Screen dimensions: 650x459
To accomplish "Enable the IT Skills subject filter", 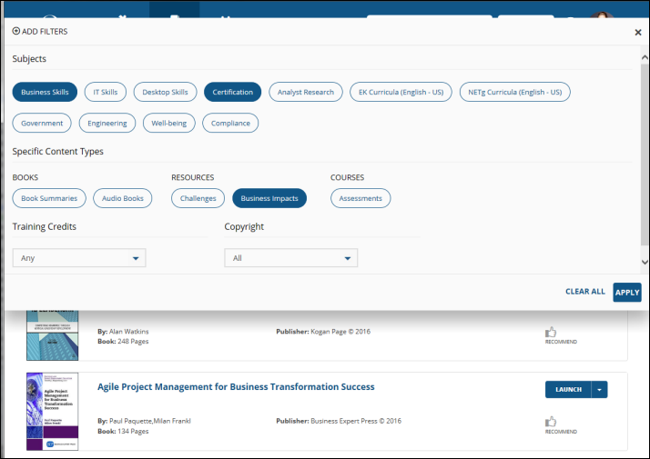I will click(105, 92).
